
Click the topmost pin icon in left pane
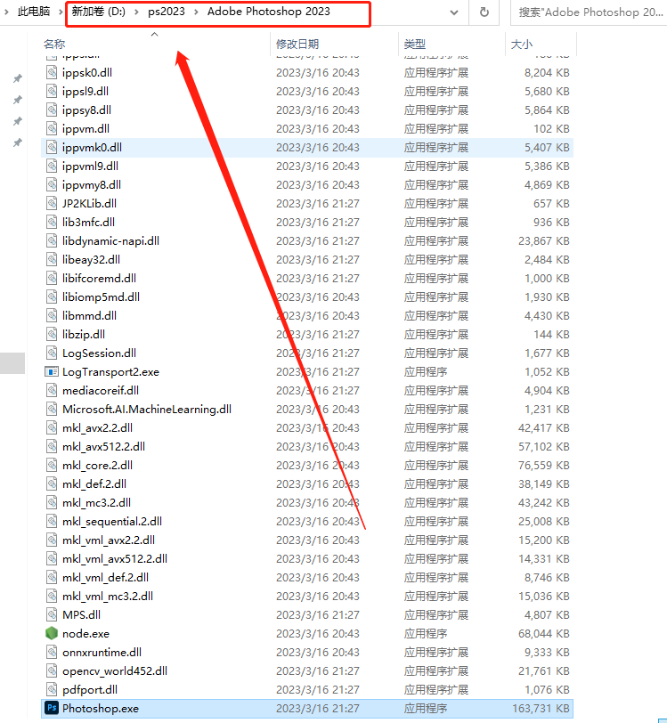[17, 78]
